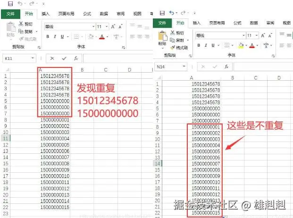The height and width of the screenshot is (218, 293).
Task: Click Save icon in left Excel window
Action: 10,4
